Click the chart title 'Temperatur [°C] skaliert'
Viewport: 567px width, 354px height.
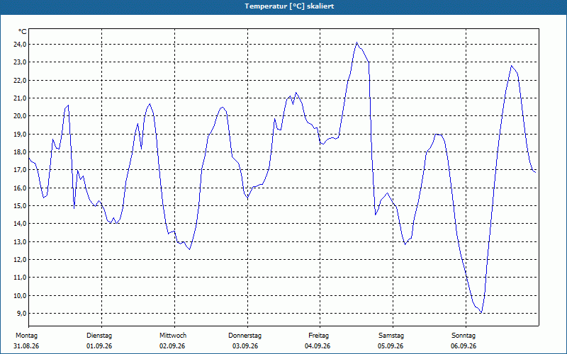pos(289,6)
